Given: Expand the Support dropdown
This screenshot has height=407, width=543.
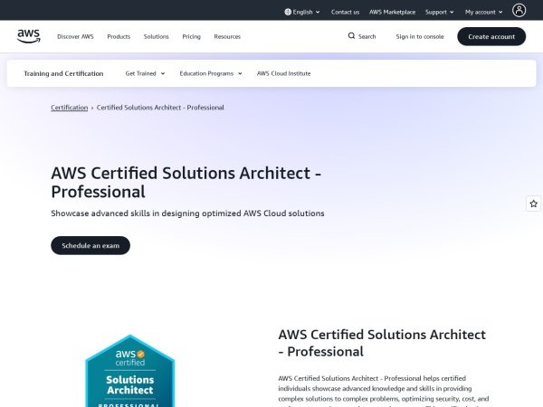Looking at the screenshot, I should (x=440, y=12).
